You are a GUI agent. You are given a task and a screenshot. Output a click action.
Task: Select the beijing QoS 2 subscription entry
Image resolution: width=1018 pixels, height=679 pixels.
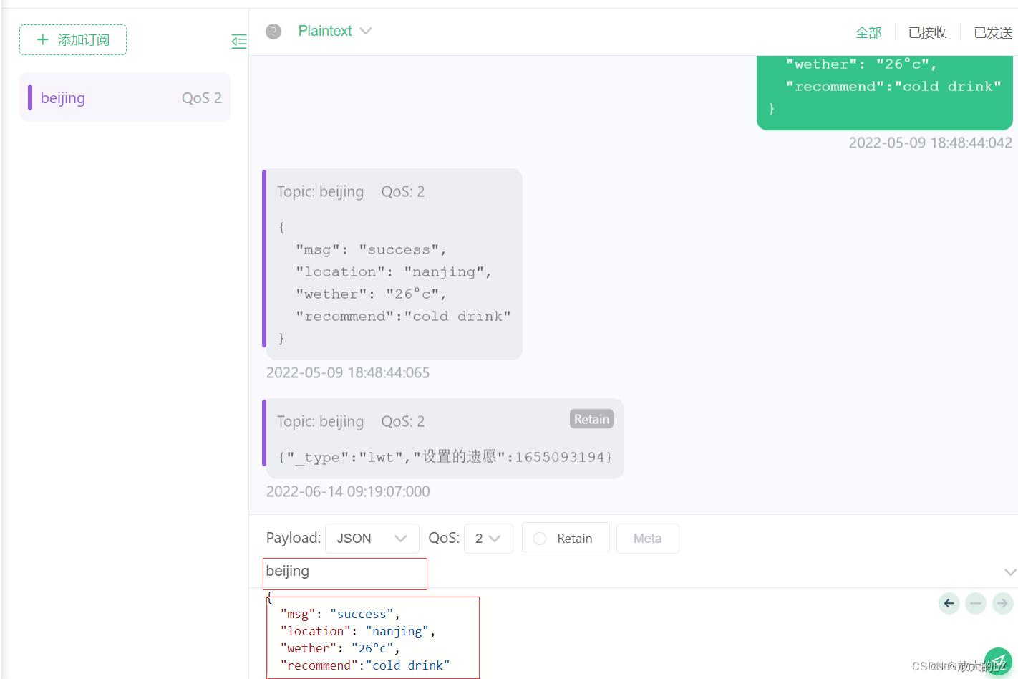(x=125, y=97)
